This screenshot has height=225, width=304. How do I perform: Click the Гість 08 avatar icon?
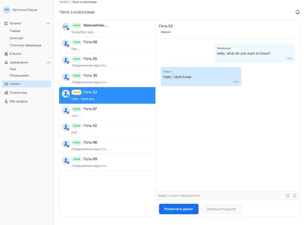point(66,44)
